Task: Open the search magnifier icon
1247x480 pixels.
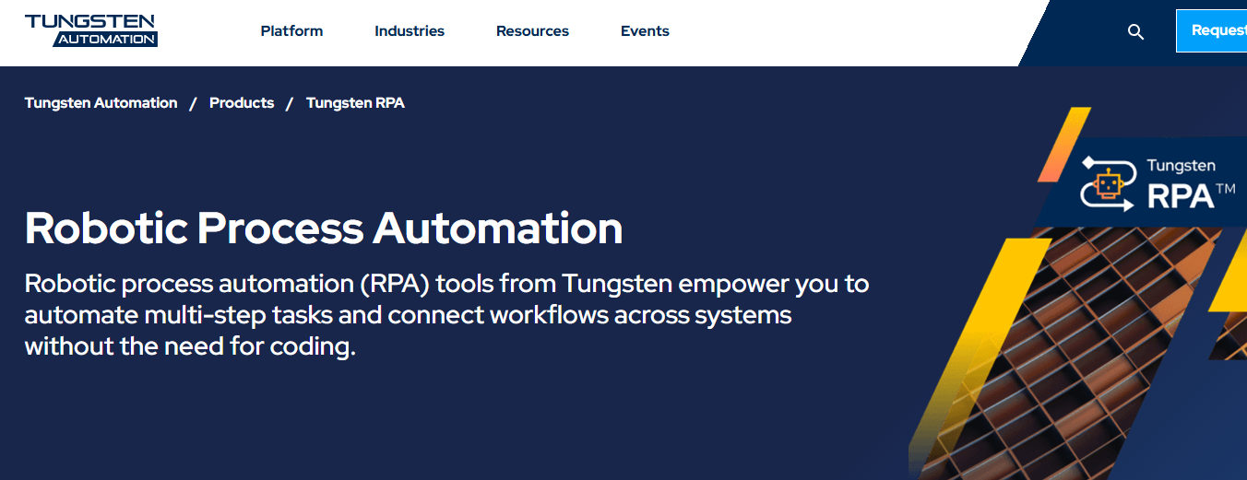Action: click(1135, 31)
